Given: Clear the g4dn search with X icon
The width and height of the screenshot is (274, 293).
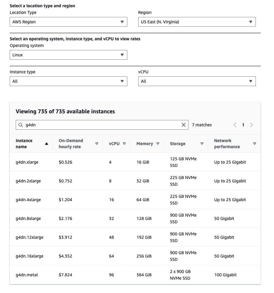Looking at the screenshot, I should pos(183,125).
